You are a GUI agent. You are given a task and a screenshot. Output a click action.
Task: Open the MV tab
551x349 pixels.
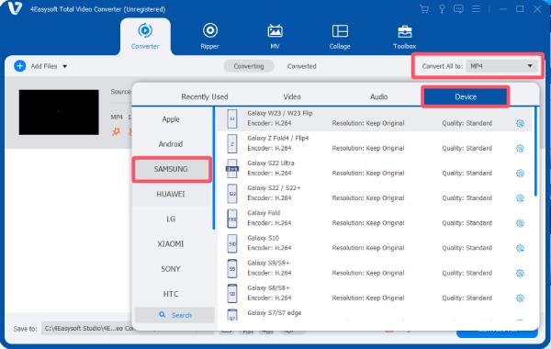tap(275, 36)
